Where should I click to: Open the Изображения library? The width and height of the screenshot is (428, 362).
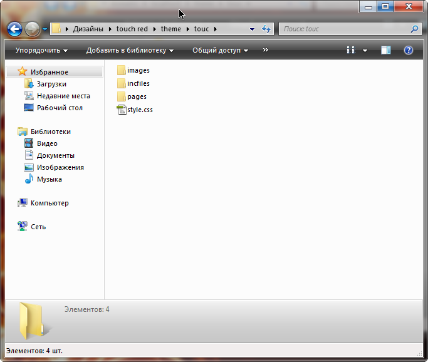point(60,167)
